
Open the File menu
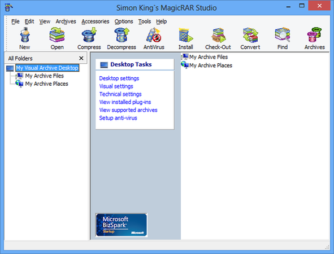click(x=15, y=21)
